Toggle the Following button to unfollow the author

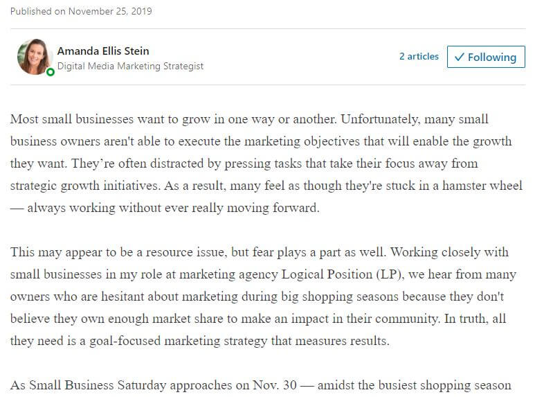(x=486, y=57)
